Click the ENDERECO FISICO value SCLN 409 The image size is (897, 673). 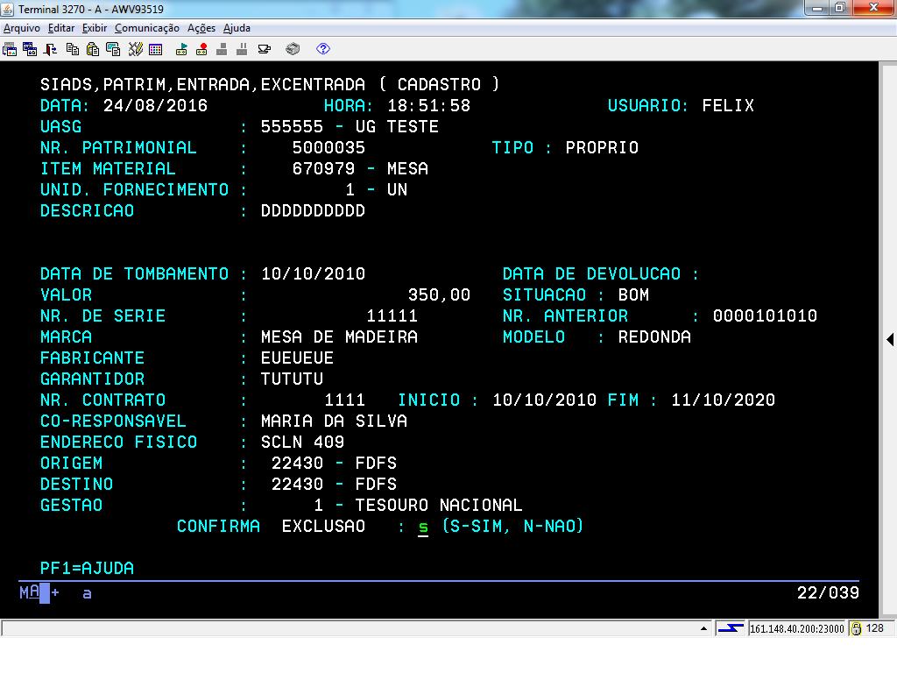coord(302,443)
